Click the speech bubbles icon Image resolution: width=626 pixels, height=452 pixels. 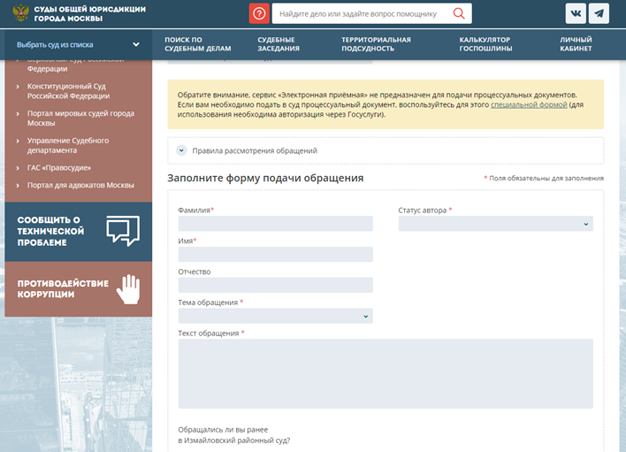coord(123,231)
